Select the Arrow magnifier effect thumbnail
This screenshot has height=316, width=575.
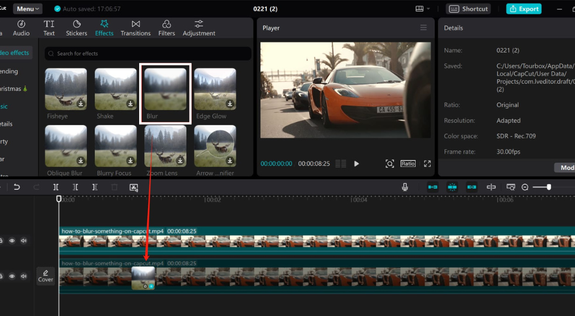215,146
